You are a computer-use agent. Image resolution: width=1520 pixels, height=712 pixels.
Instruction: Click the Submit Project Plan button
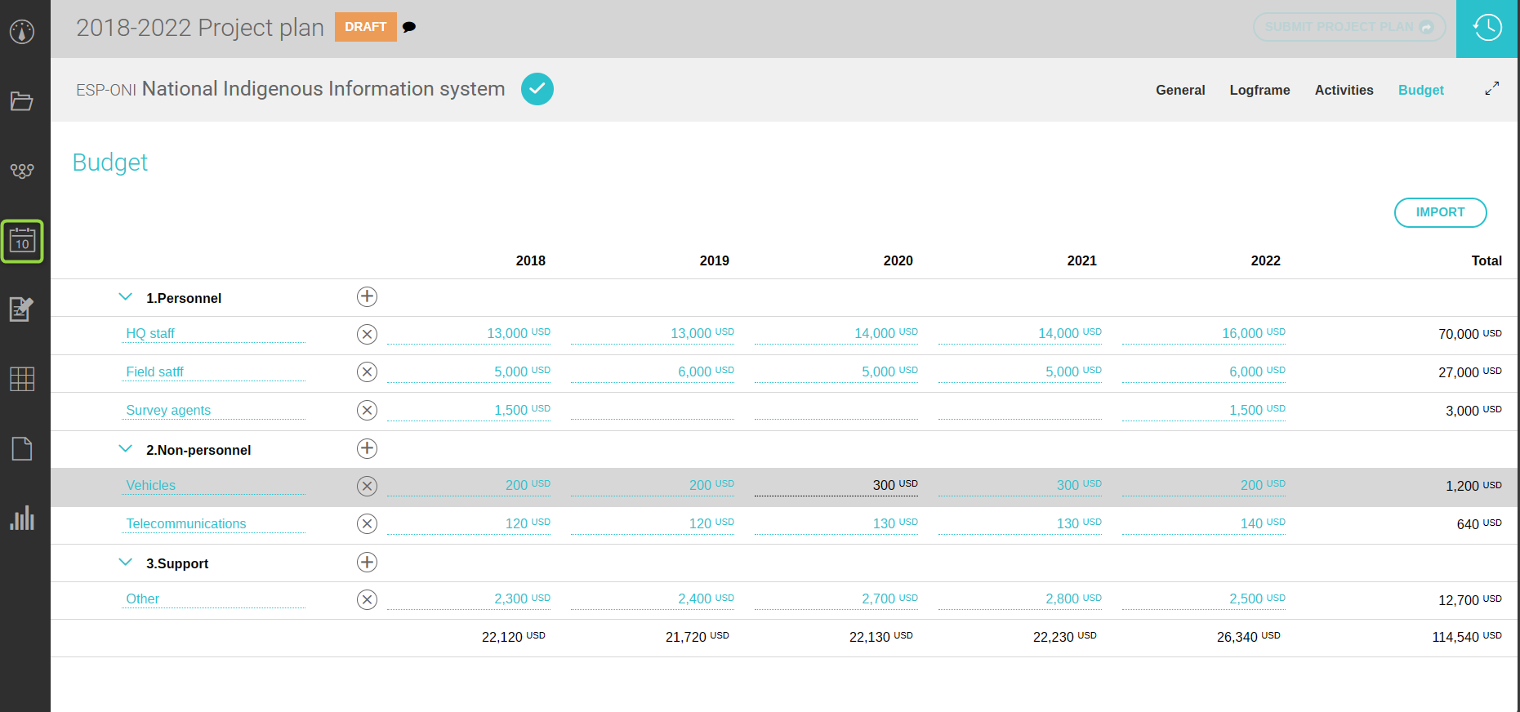(1349, 27)
